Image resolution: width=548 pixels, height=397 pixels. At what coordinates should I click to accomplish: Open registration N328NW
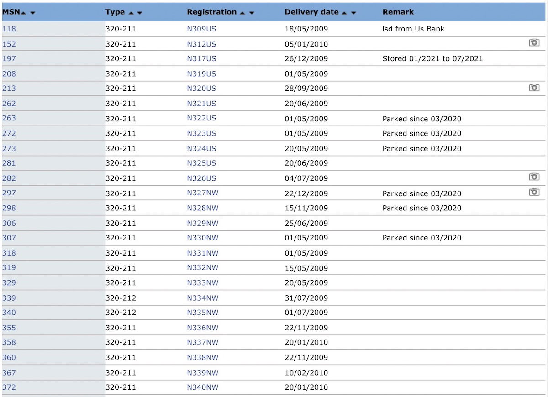coord(203,208)
